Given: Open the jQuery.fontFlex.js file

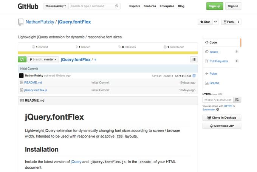Looking at the screenshot, I should (36, 90).
